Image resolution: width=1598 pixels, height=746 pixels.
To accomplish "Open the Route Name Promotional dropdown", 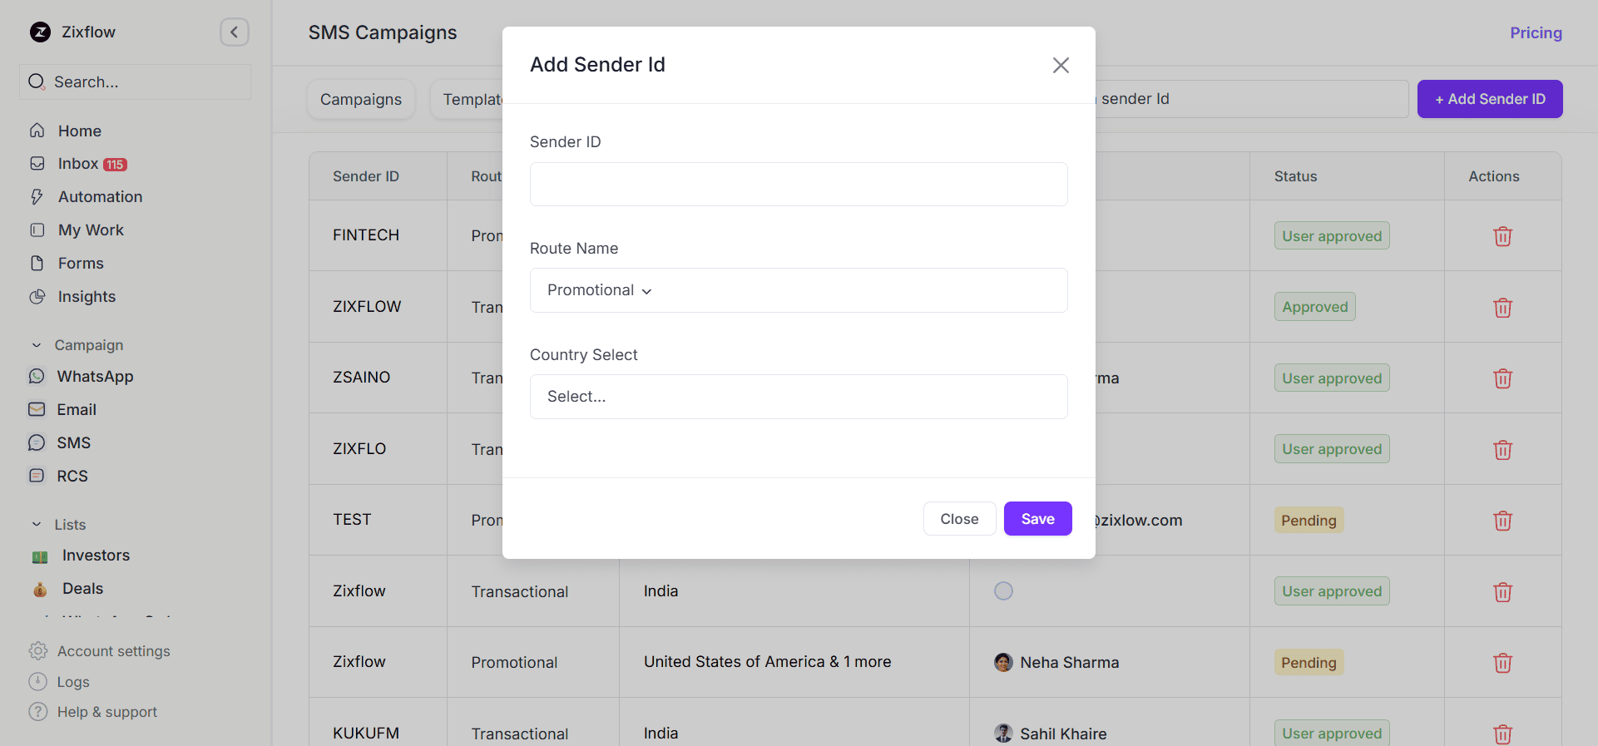I will coord(798,290).
